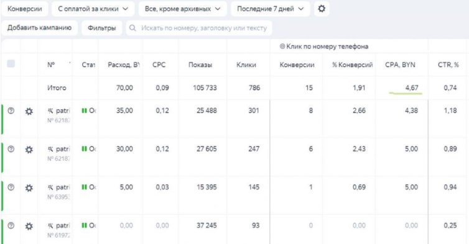Switch to the Конверсии tab
The width and height of the screenshot is (469, 244).
24,9
